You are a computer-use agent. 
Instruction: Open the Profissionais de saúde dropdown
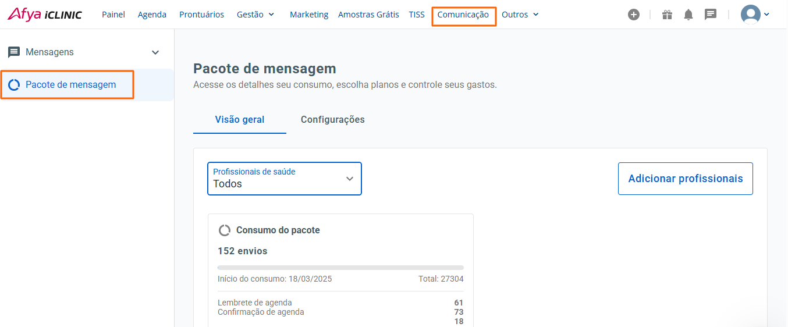click(285, 179)
